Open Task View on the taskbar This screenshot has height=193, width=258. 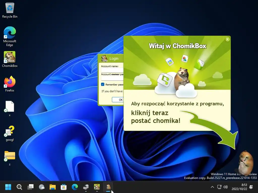click(30, 187)
